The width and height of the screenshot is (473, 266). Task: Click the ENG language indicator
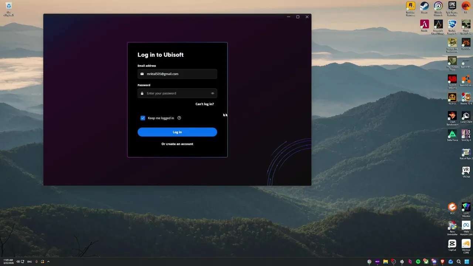pos(29,262)
